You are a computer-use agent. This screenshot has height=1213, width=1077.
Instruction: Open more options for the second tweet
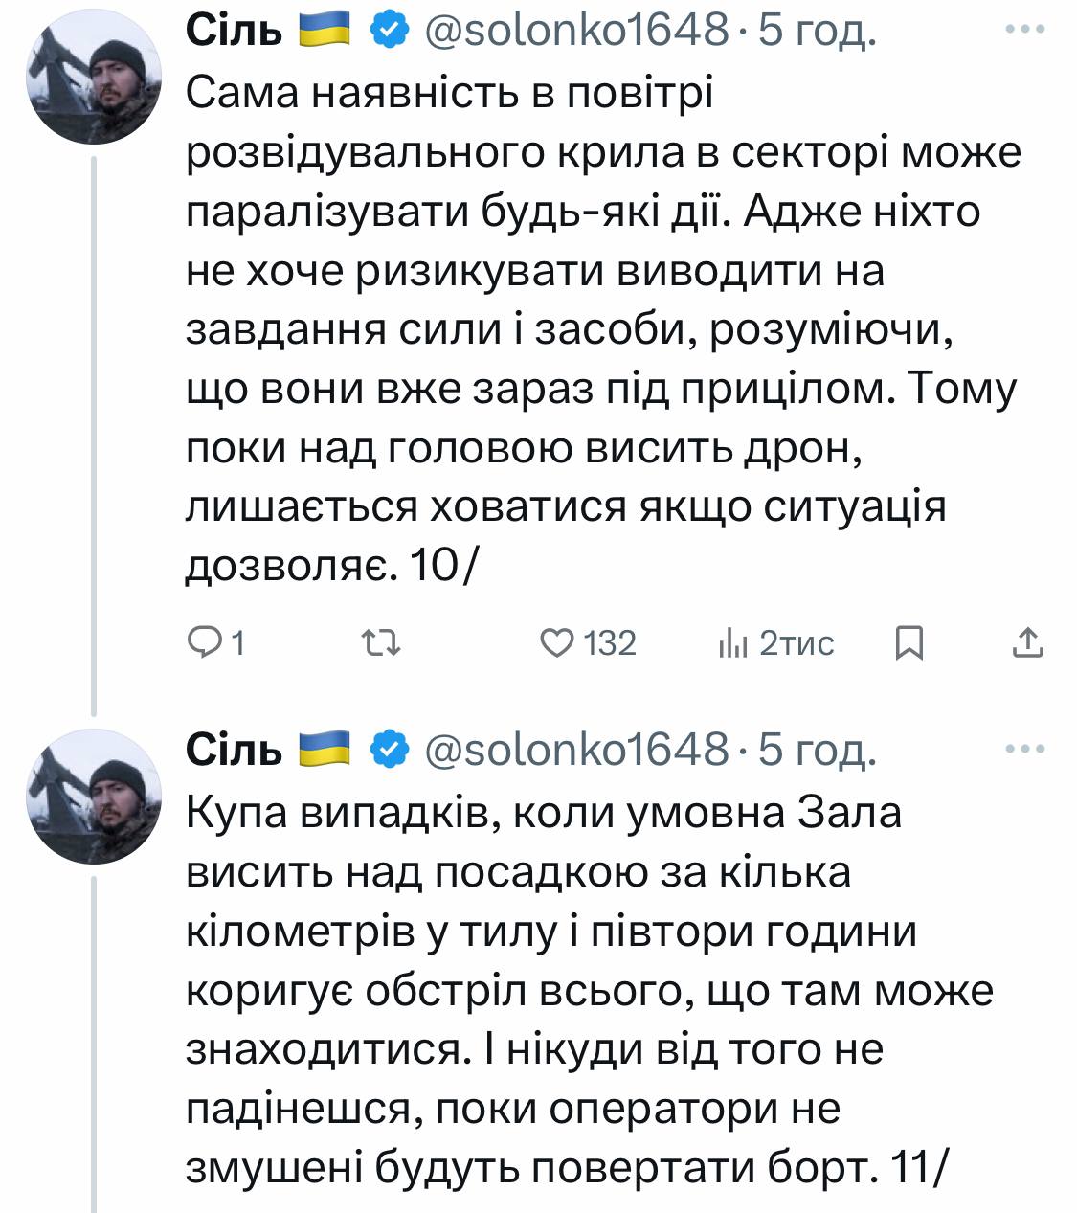[x=1025, y=750]
